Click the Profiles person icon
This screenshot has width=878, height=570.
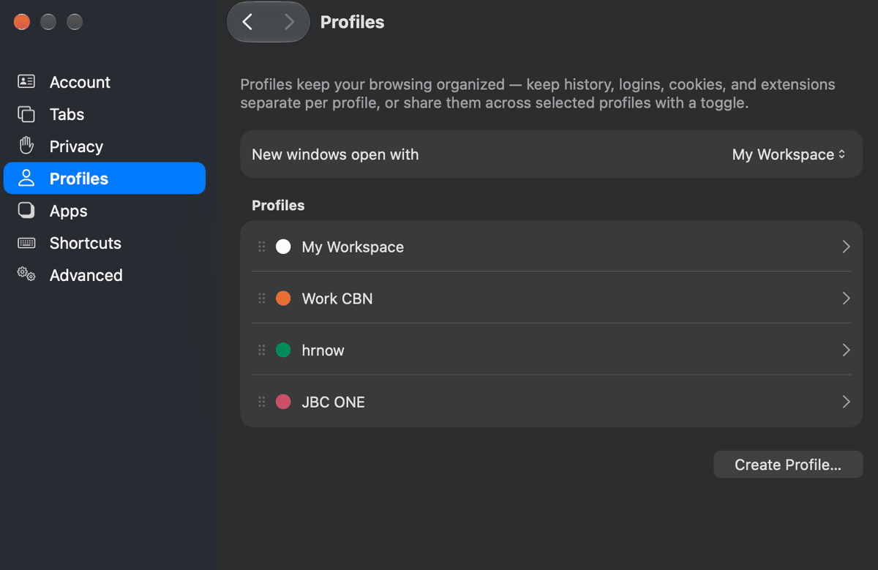[x=26, y=178]
